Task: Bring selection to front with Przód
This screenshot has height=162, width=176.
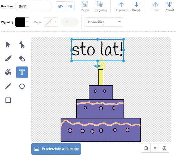Action: click(x=155, y=6)
